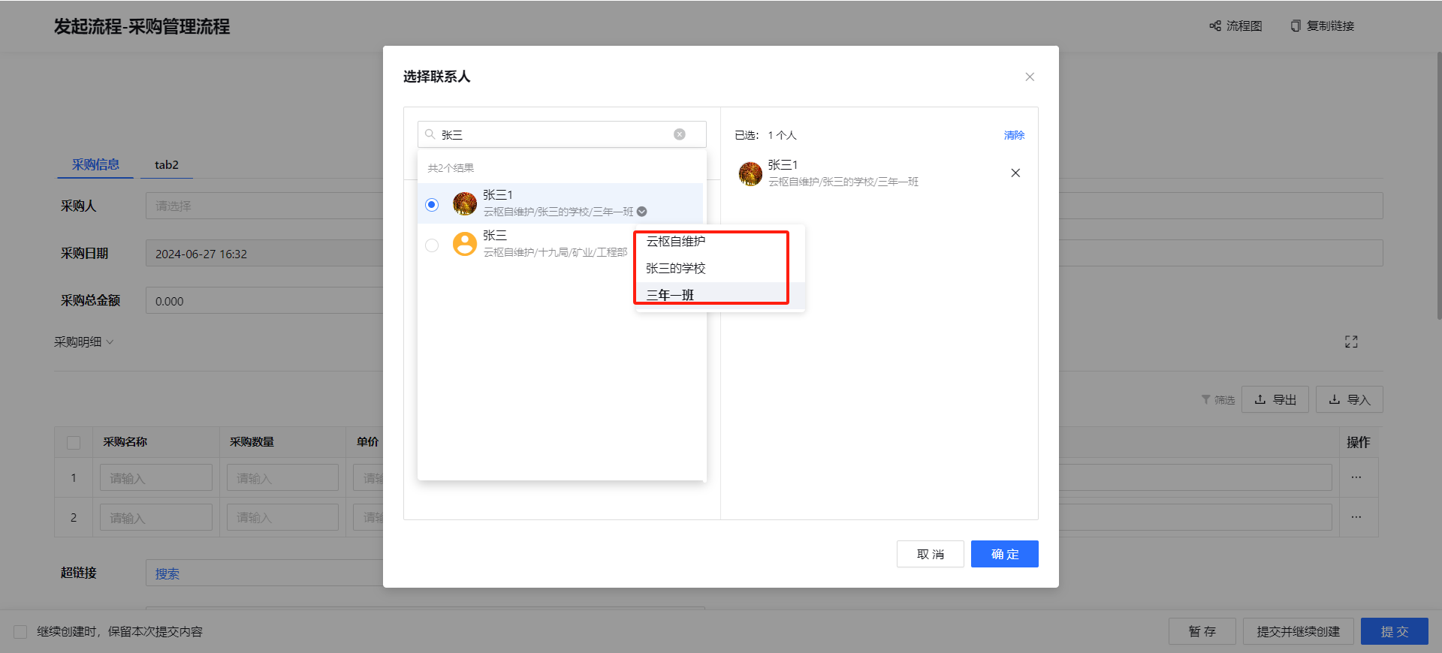Viewport: 1442px width, 653px height.
Task: Click 采购名称 input in row 1
Action: 156,477
